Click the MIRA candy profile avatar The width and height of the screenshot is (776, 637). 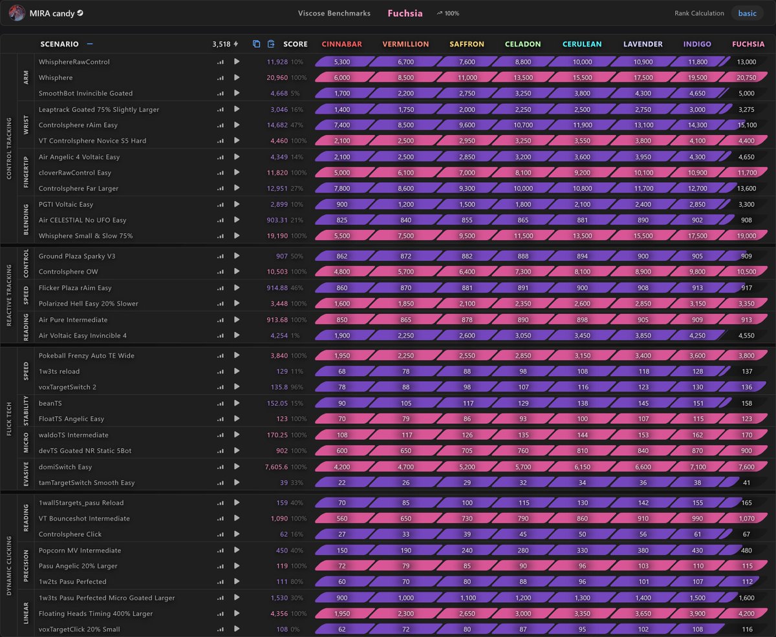17,13
